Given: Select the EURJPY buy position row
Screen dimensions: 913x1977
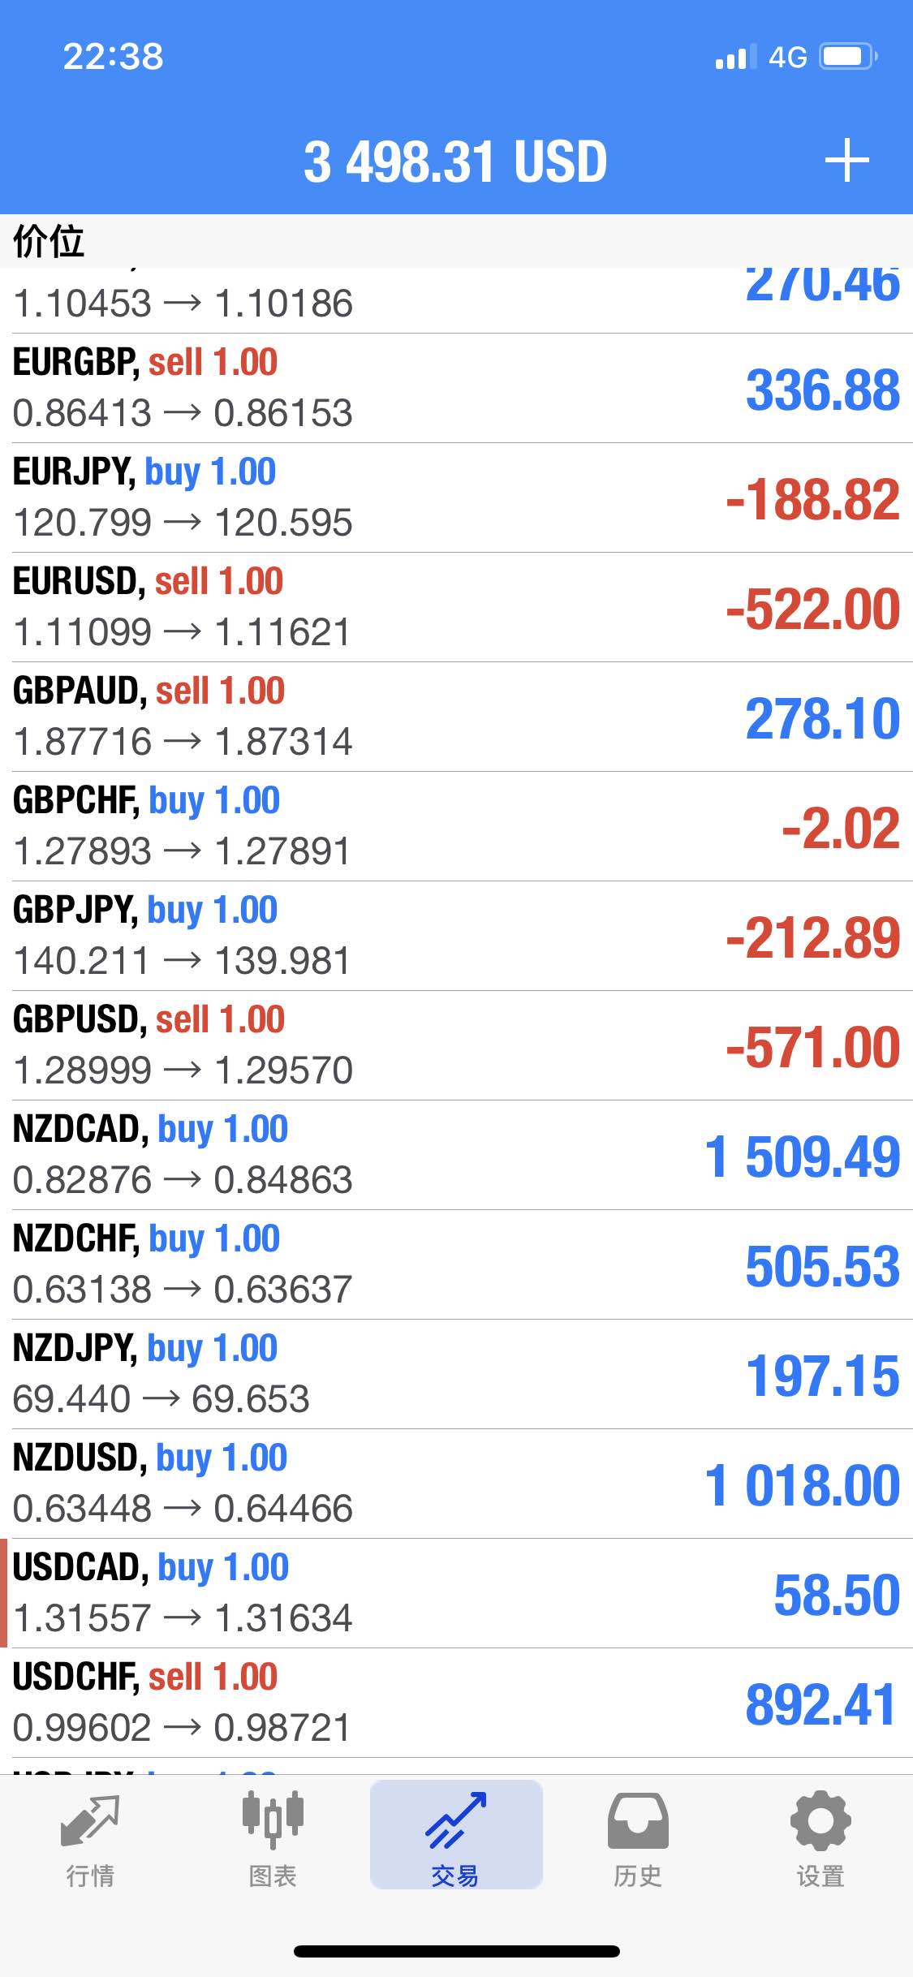Looking at the screenshot, I should coord(456,497).
